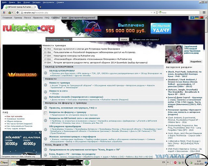Open the Вход login link

click(x=66, y=39)
